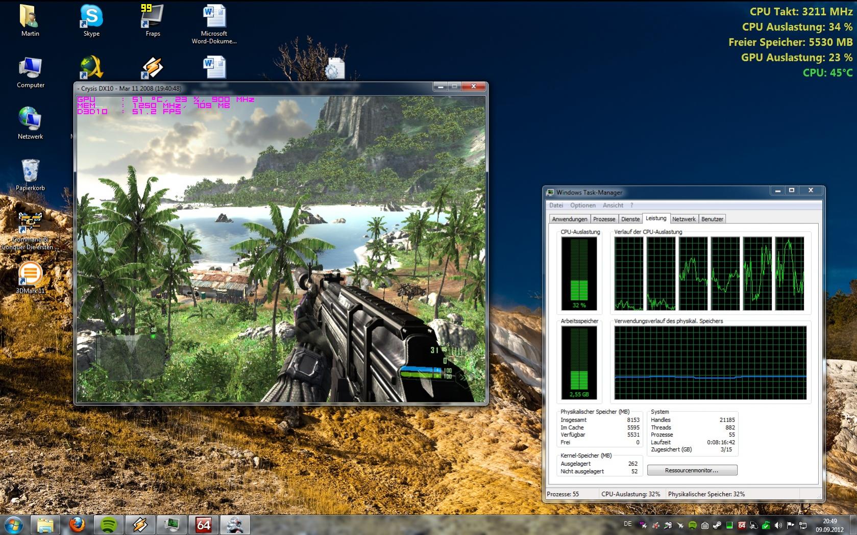This screenshot has width=857, height=535.
Task: Select the Winamp lightning-bolt shortcut on the desktop
Action: tap(153, 68)
